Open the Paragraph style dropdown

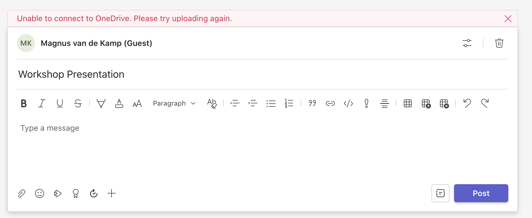174,103
